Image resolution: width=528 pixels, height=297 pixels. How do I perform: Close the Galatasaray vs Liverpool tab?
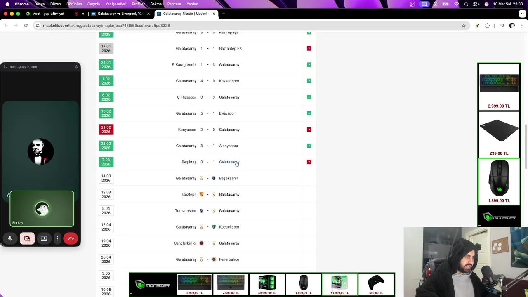coord(148,14)
